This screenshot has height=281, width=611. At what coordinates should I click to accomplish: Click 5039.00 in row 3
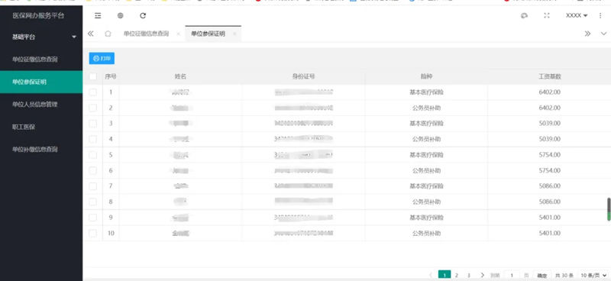(550, 124)
